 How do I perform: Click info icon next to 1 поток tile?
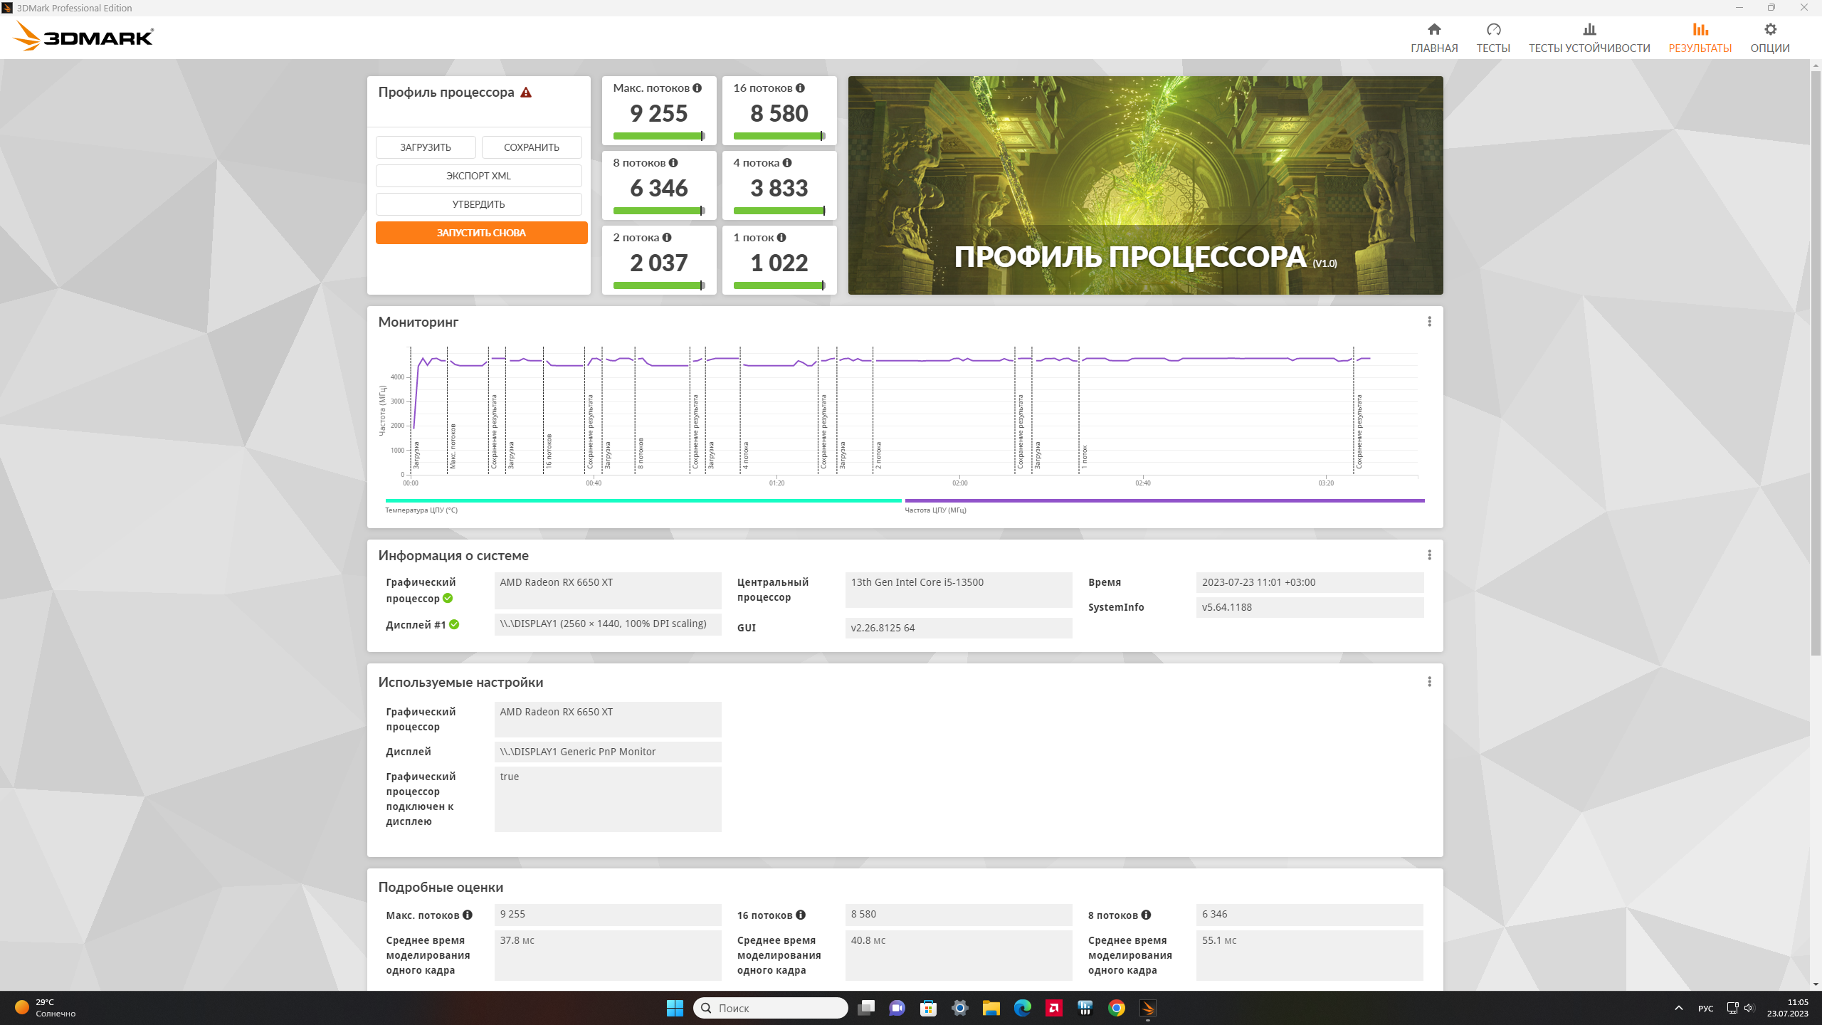tap(781, 238)
